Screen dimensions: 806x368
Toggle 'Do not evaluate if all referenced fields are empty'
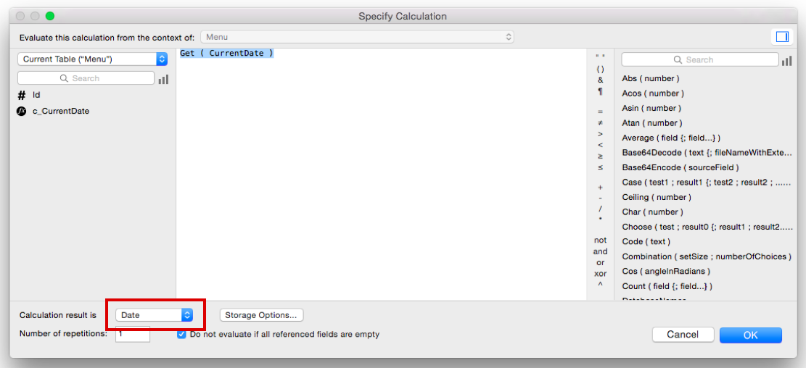tap(181, 334)
